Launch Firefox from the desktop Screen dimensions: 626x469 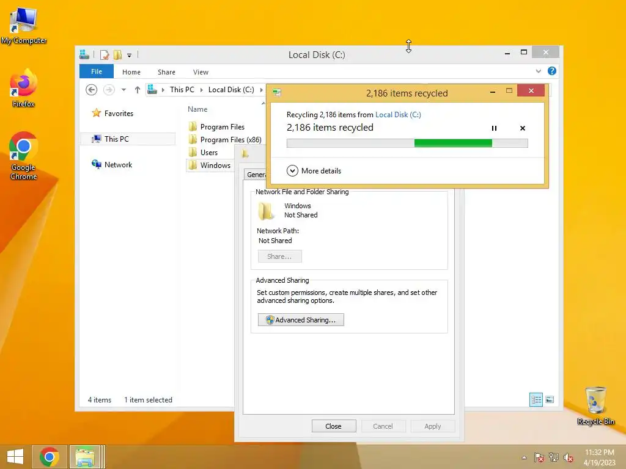[x=24, y=89]
